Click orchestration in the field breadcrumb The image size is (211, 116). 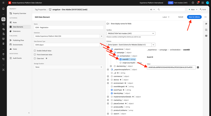point(175,50)
